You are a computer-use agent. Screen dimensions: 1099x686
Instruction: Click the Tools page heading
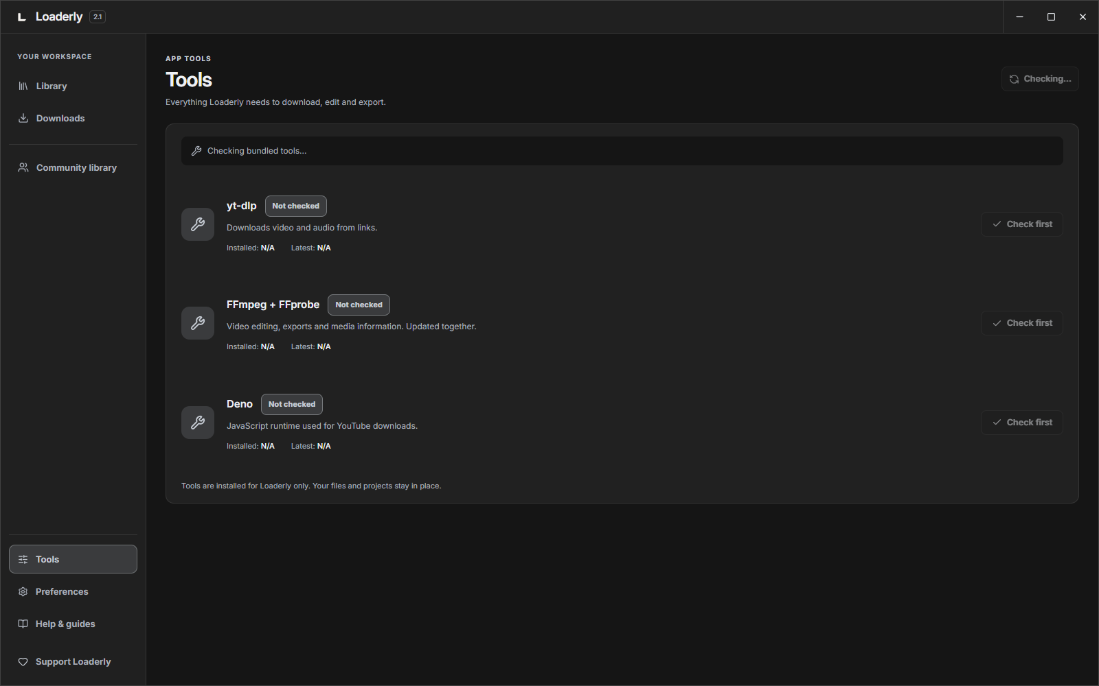(189, 80)
